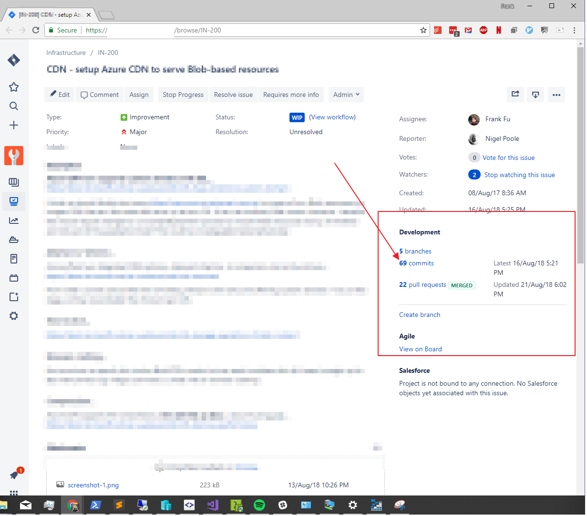Open Infrastructure breadcrumb link

(x=66, y=53)
